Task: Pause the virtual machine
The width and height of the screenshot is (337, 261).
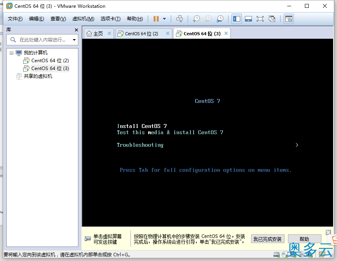Action: click(x=156, y=19)
